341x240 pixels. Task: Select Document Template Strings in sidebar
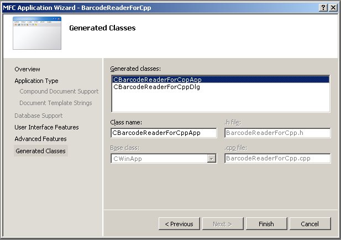click(55, 103)
